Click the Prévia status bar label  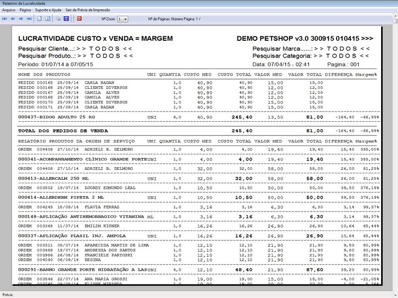tap(7, 295)
